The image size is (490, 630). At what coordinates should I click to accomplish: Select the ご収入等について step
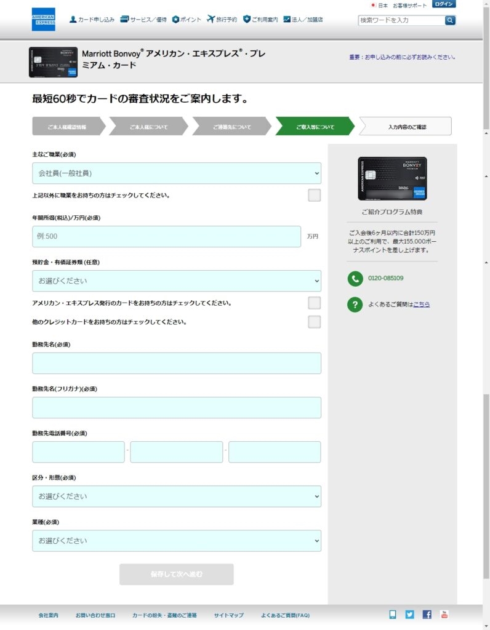[x=315, y=126]
